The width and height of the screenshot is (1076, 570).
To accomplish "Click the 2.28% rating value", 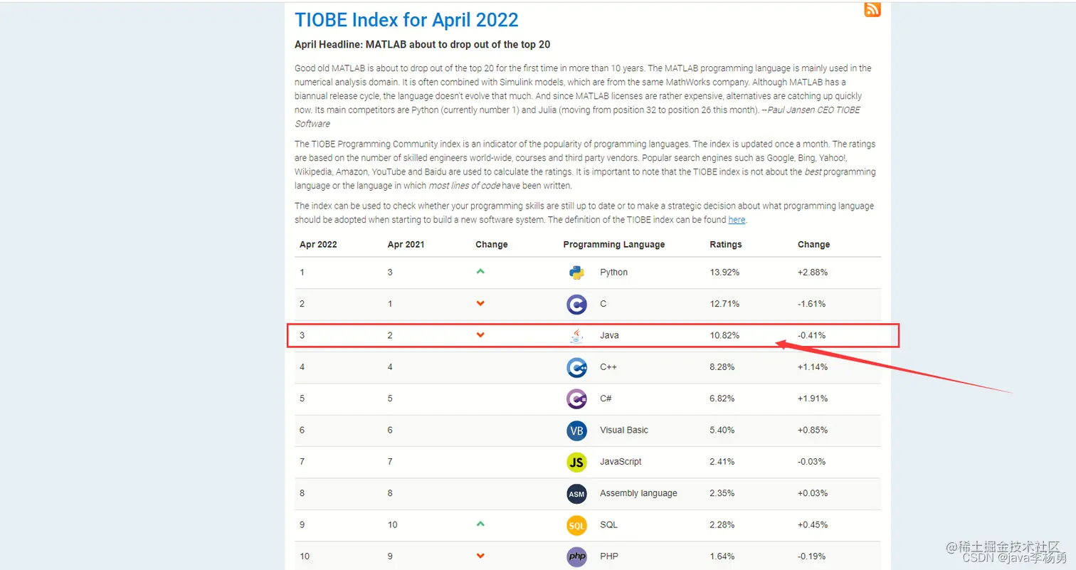I will (x=722, y=524).
